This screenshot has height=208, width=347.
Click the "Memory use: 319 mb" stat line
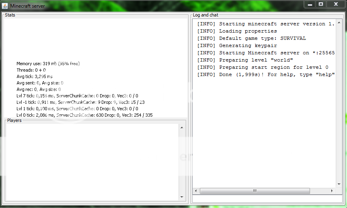click(48, 64)
